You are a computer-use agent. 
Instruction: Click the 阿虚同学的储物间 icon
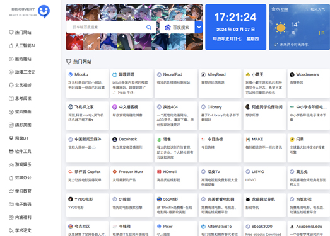248,107
